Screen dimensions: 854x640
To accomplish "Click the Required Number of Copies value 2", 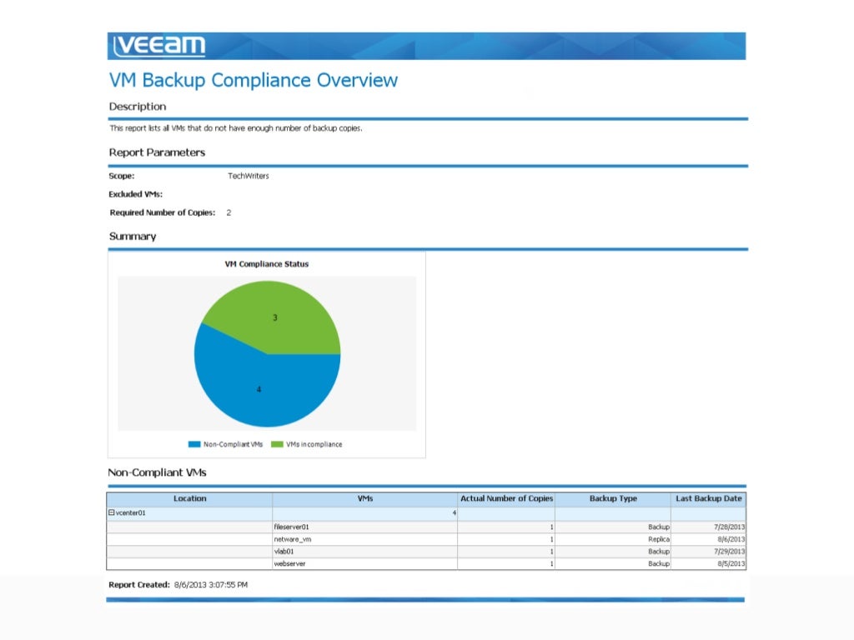I will pyautogui.click(x=229, y=212).
